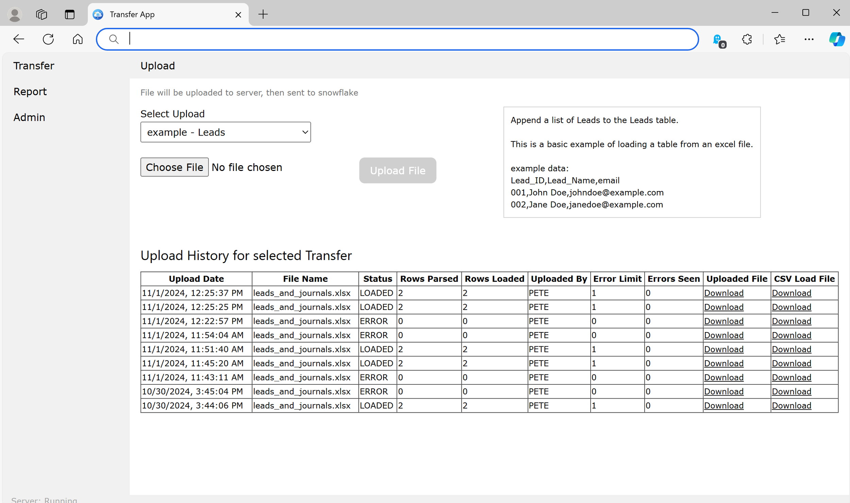Click the Choose File button

174,167
